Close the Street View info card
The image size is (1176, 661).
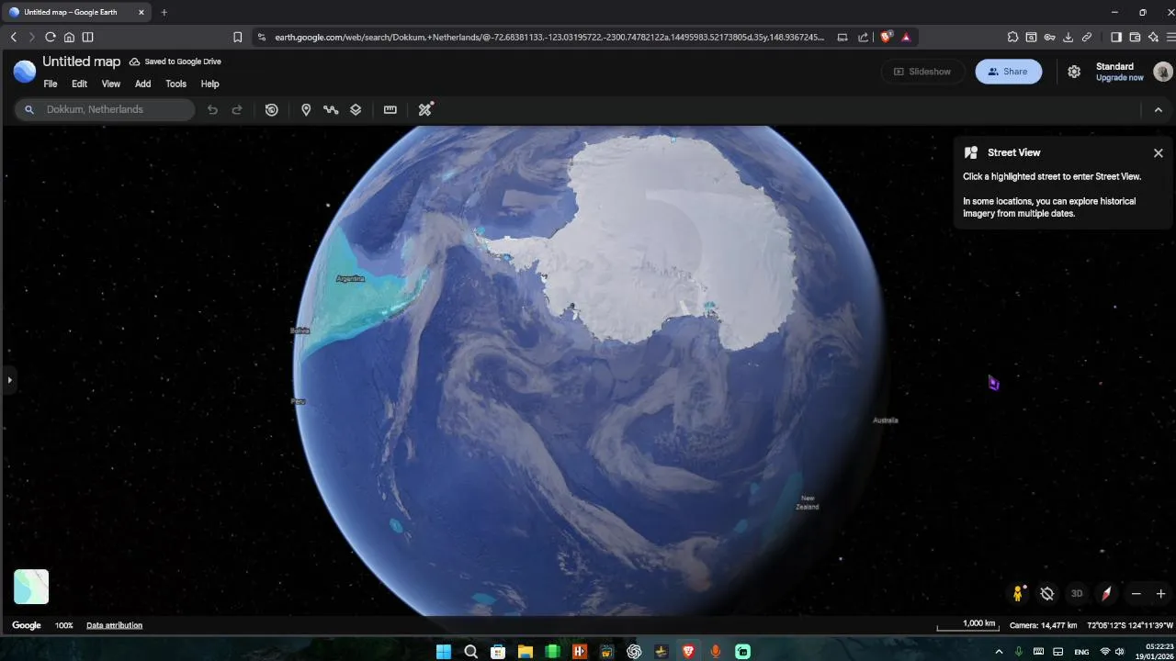(1158, 153)
